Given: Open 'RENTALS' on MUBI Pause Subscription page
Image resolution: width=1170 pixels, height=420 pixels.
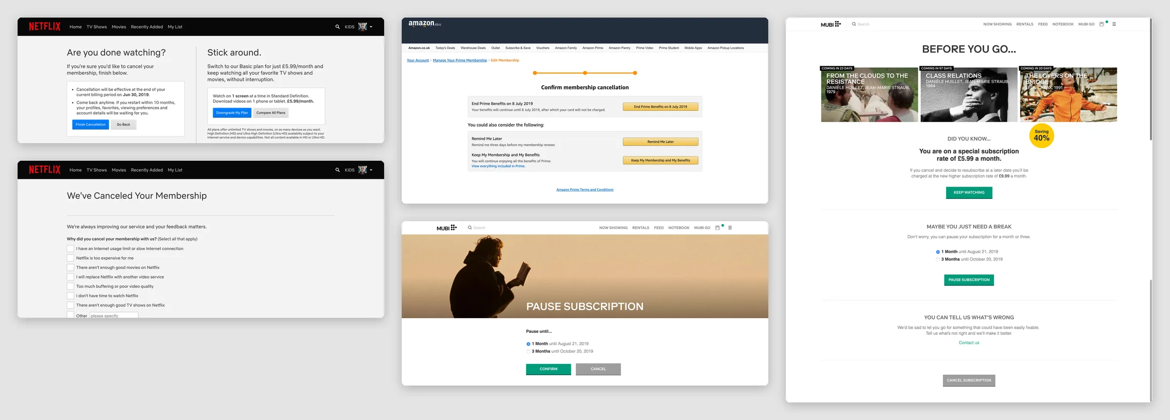Looking at the screenshot, I should pos(641,228).
